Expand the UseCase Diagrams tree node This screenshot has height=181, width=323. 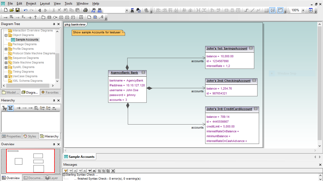coord(6,76)
